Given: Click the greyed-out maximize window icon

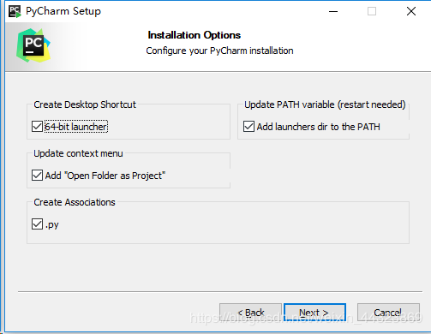Looking at the screenshot, I should pyautogui.click(x=372, y=11).
